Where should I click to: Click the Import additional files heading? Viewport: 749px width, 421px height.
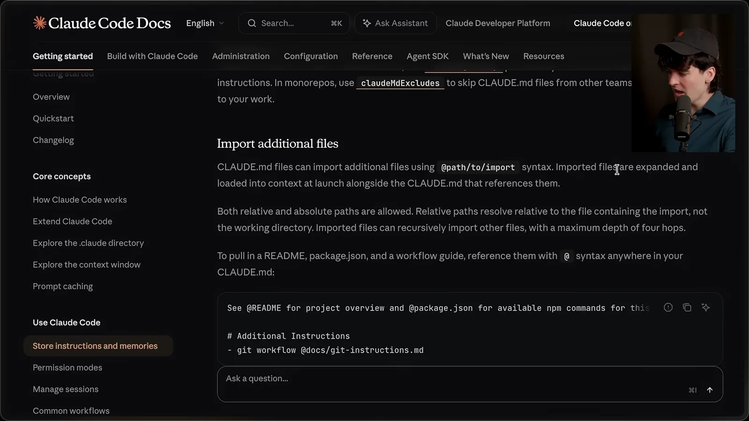coord(278,144)
